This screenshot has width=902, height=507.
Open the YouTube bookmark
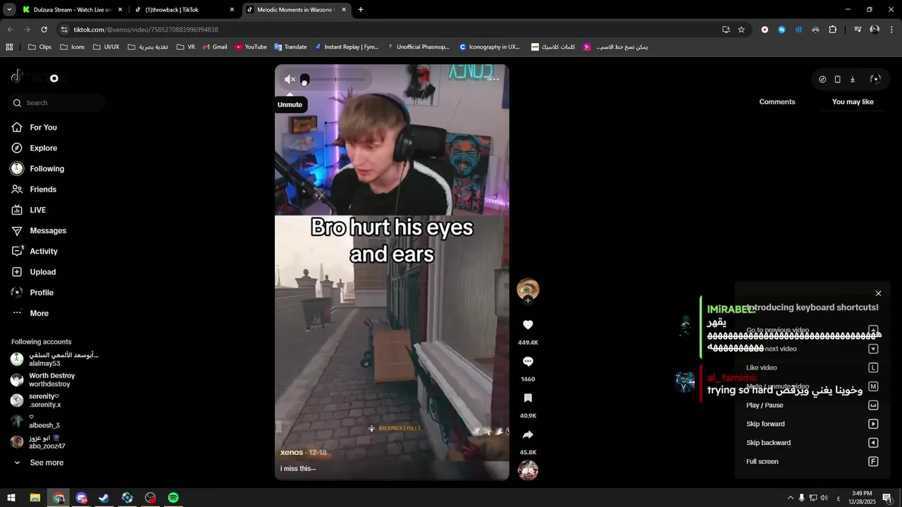(x=251, y=47)
